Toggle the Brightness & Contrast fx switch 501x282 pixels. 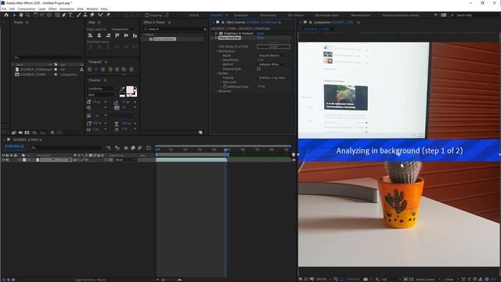point(216,33)
